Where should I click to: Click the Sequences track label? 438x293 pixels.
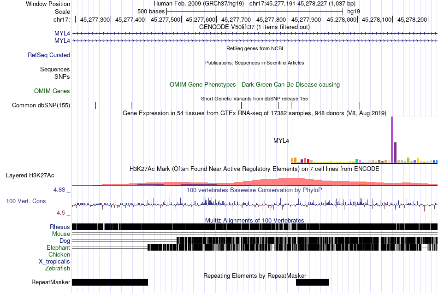pos(55,69)
